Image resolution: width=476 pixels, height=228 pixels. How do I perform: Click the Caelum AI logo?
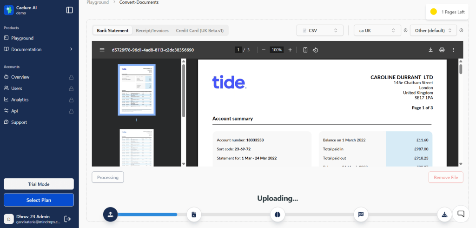tap(9, 10)
